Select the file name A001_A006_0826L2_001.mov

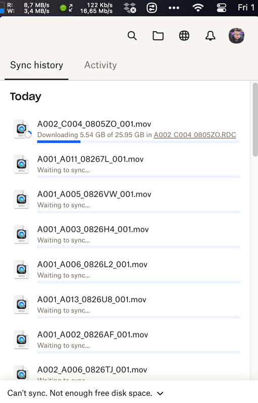92,264
